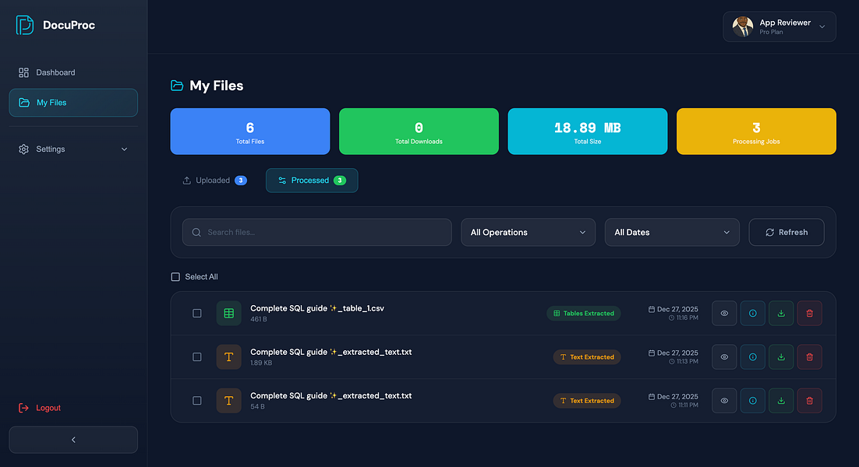Click the My Files page heading
This screenshot has width=859, height=467.
pyautogui.click(x=217, y=86)
